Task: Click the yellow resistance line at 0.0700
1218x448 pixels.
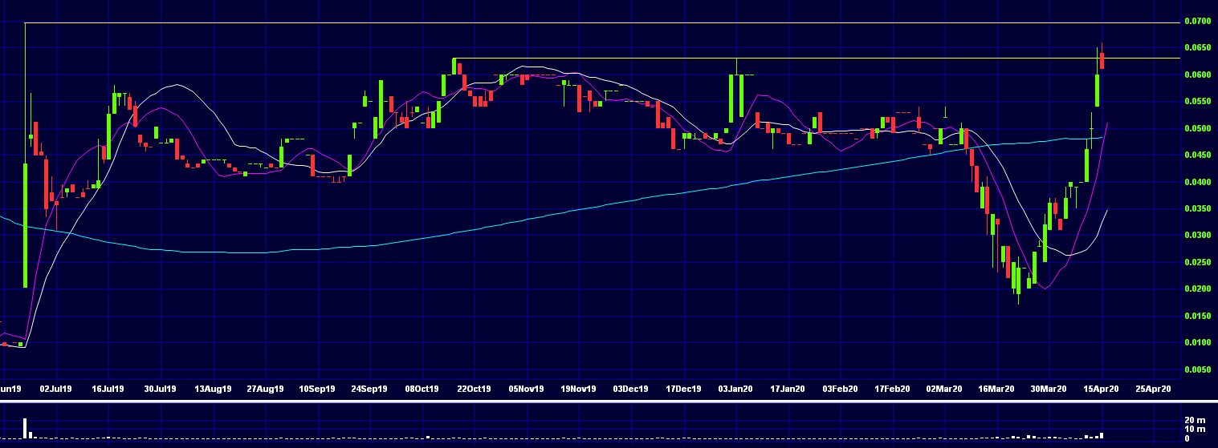Action: coord(602,22)
